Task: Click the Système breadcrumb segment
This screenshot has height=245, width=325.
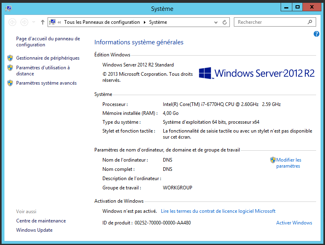Action: pyautogui.click(x=158, y=22)
